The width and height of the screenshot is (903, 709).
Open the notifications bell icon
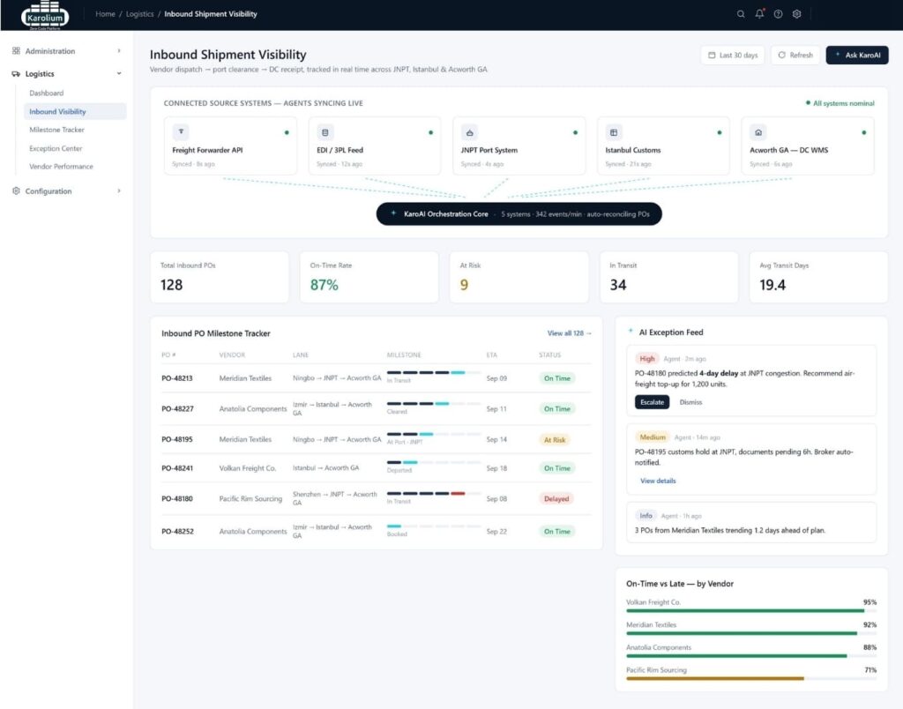(x=759, y=14)
